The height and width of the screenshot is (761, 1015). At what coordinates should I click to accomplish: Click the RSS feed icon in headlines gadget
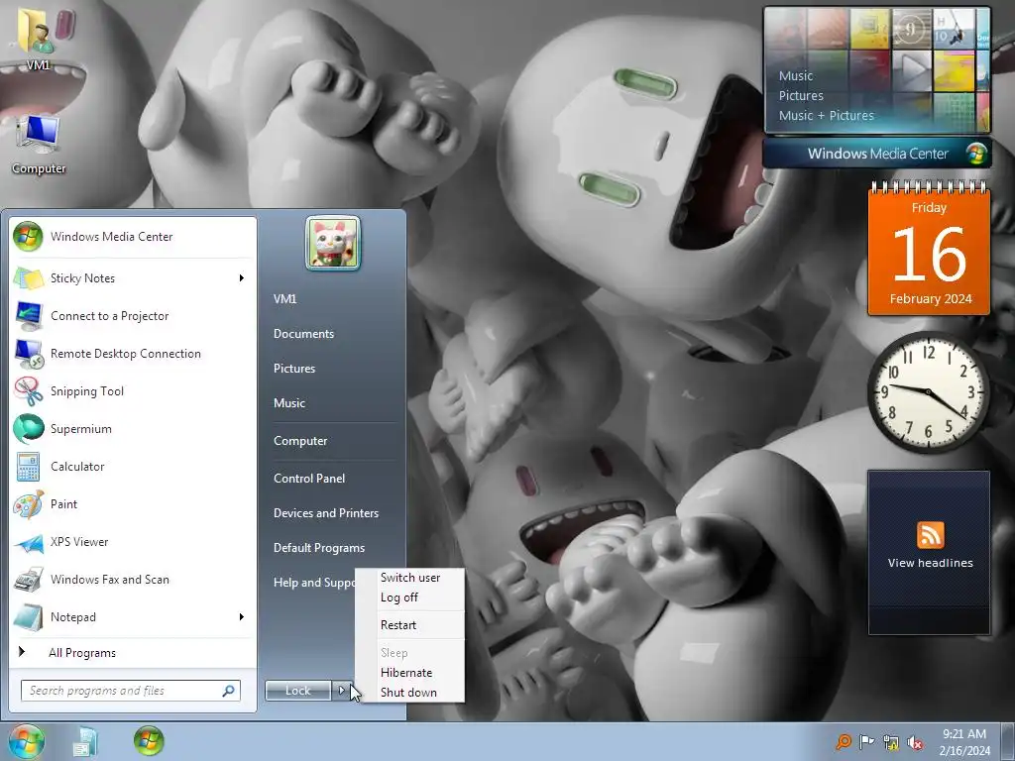point(930,535)
